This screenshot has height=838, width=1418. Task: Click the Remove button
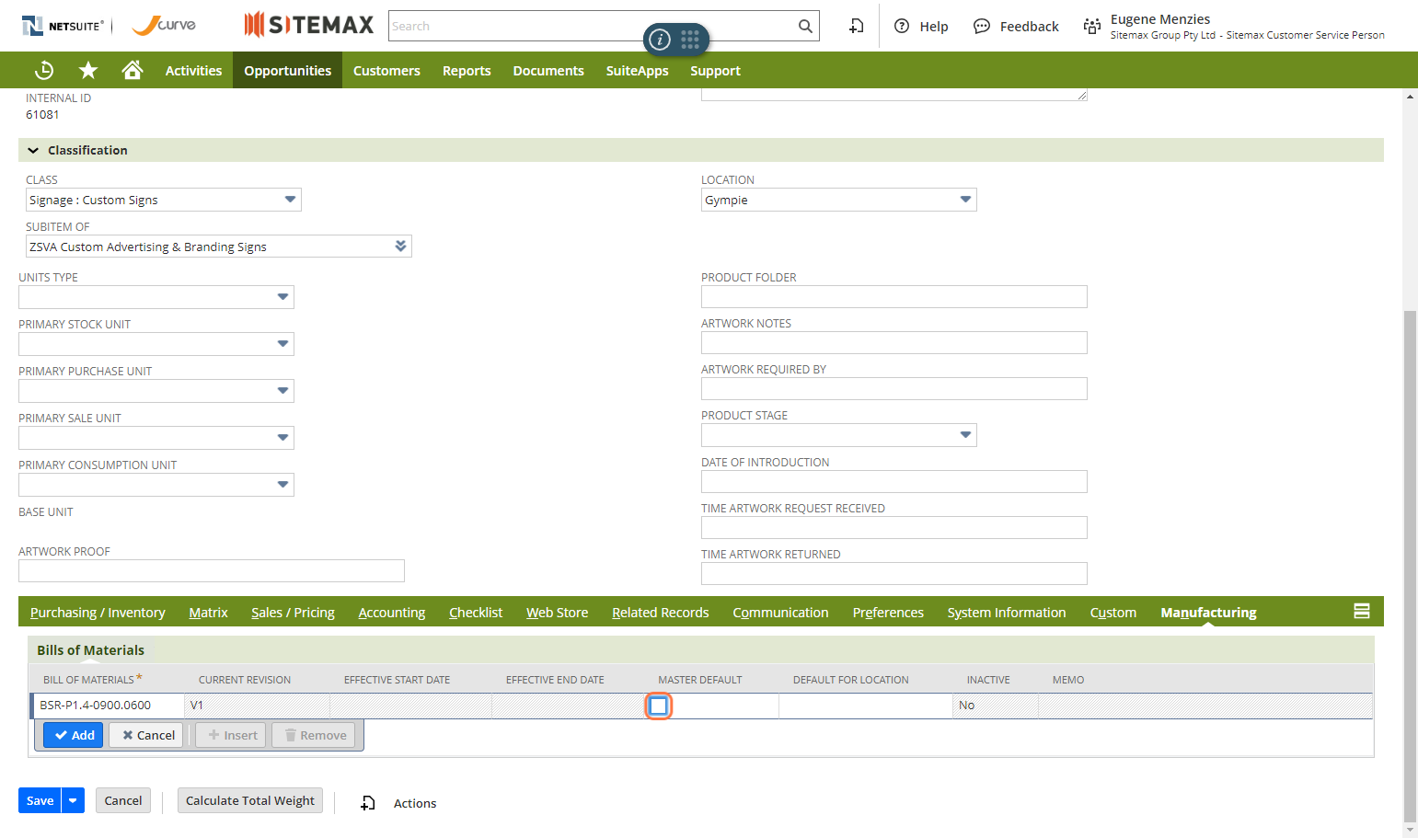point(315,735)
